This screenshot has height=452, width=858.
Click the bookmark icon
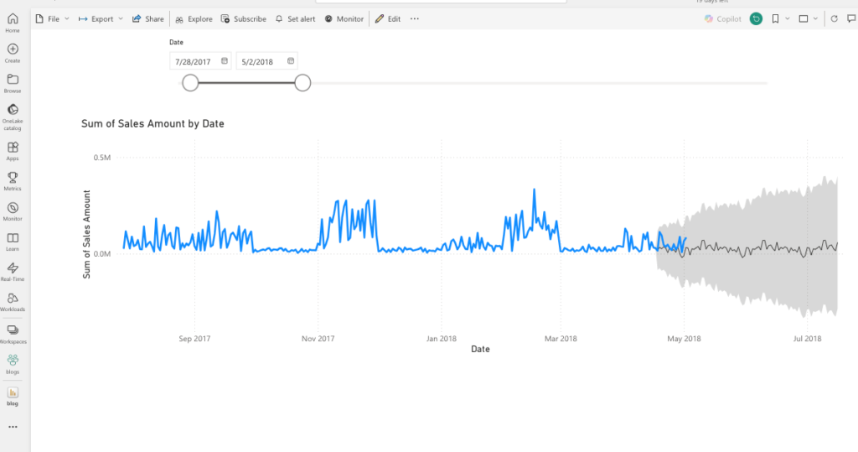point(775,18)
